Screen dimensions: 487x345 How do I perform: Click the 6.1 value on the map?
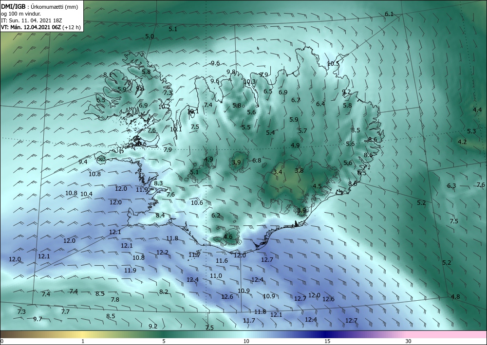tap(389, 14)
